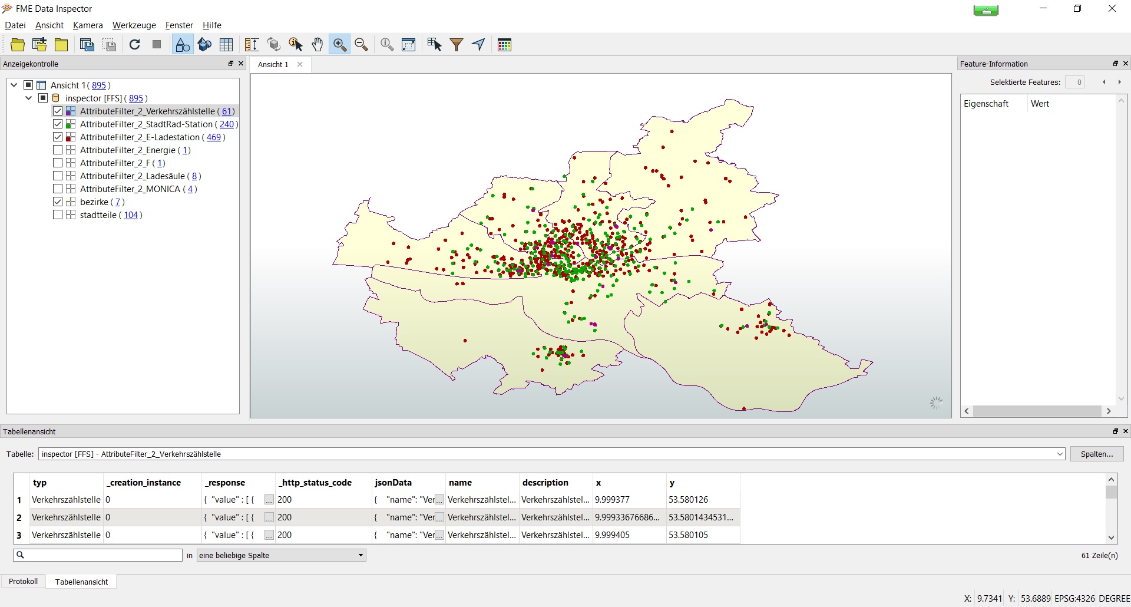Open the table view toolbar icon

pos(226,45)
